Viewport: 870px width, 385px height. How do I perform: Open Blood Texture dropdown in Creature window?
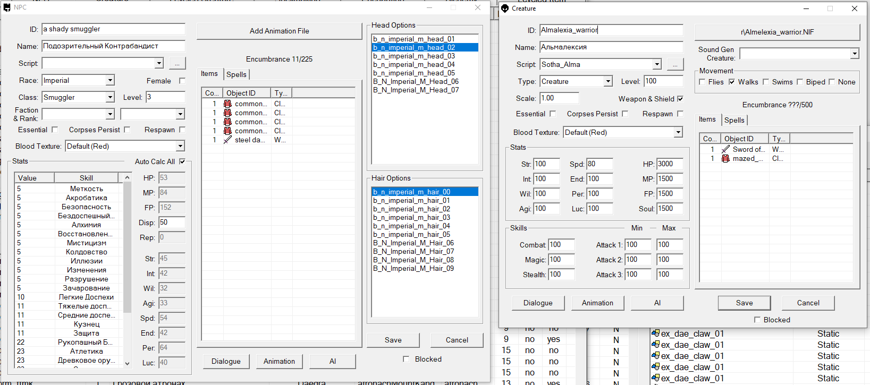678,132
